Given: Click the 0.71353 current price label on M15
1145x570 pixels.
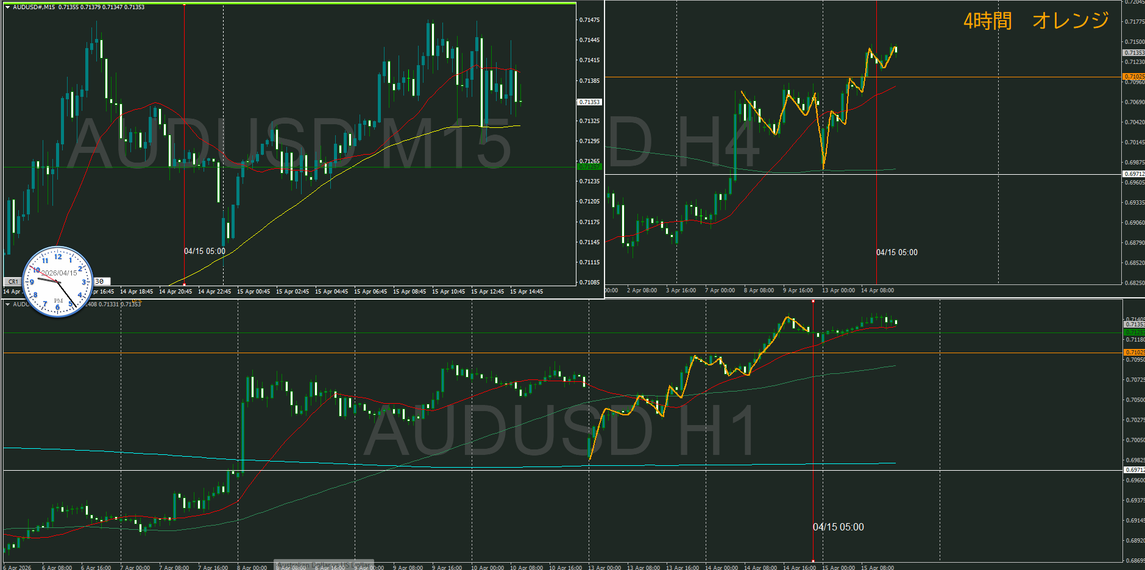Looking at the screenshot, I should [x=589, y=102].
